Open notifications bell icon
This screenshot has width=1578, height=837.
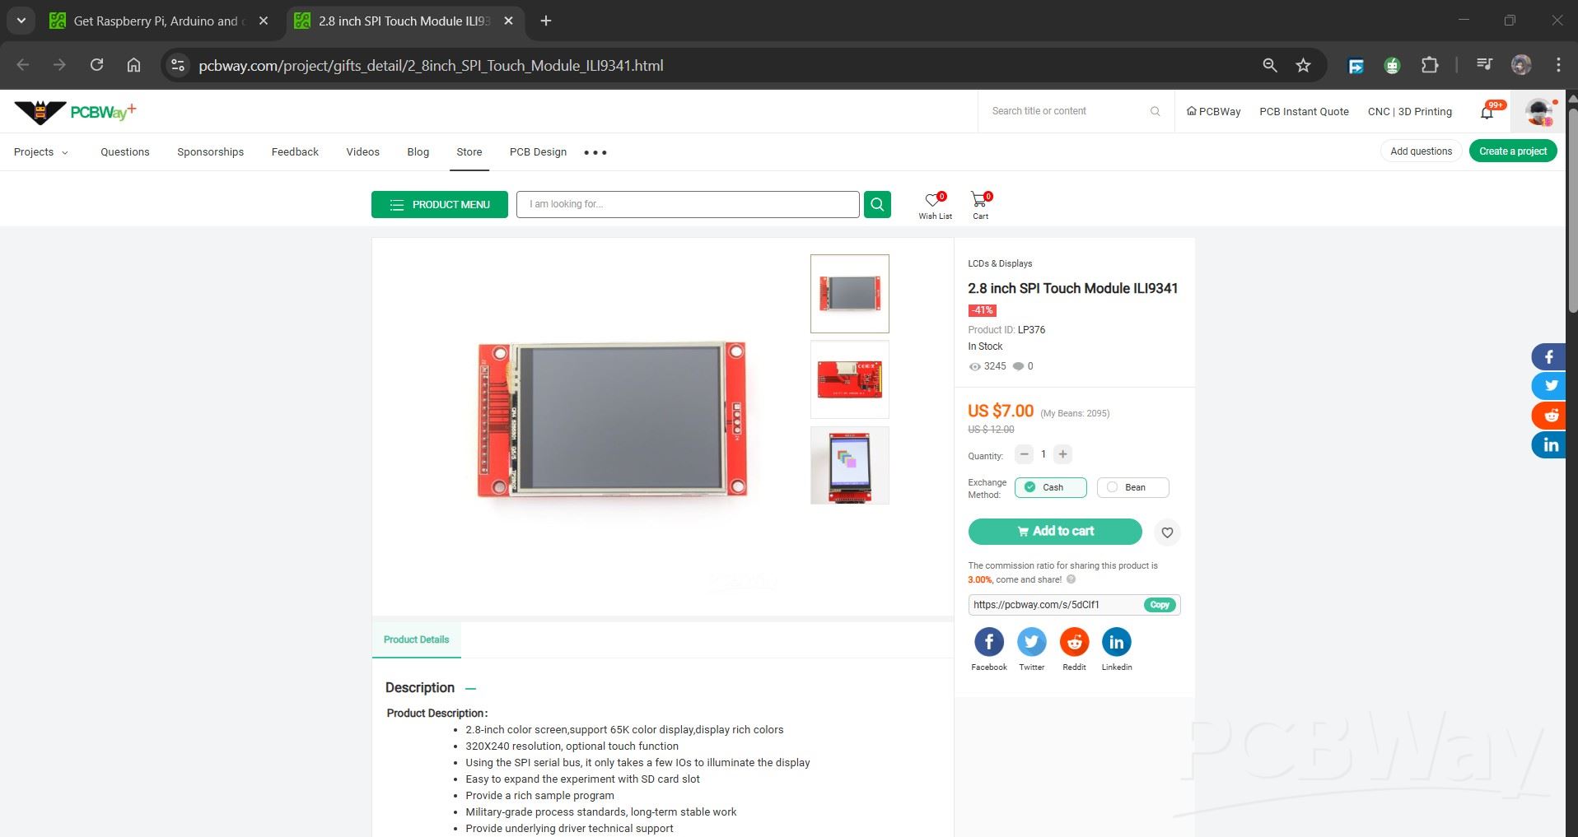pyautogui.click(x=1487, y=112)
